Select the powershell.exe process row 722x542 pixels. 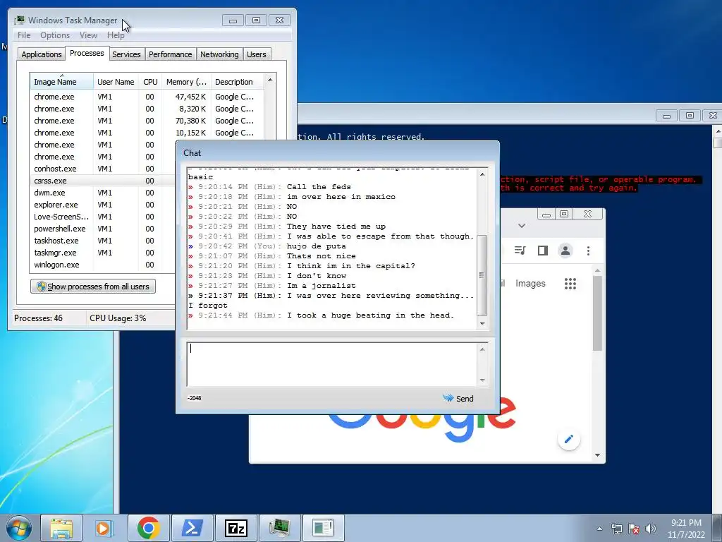pyautogui.click(x=103, y=229)
